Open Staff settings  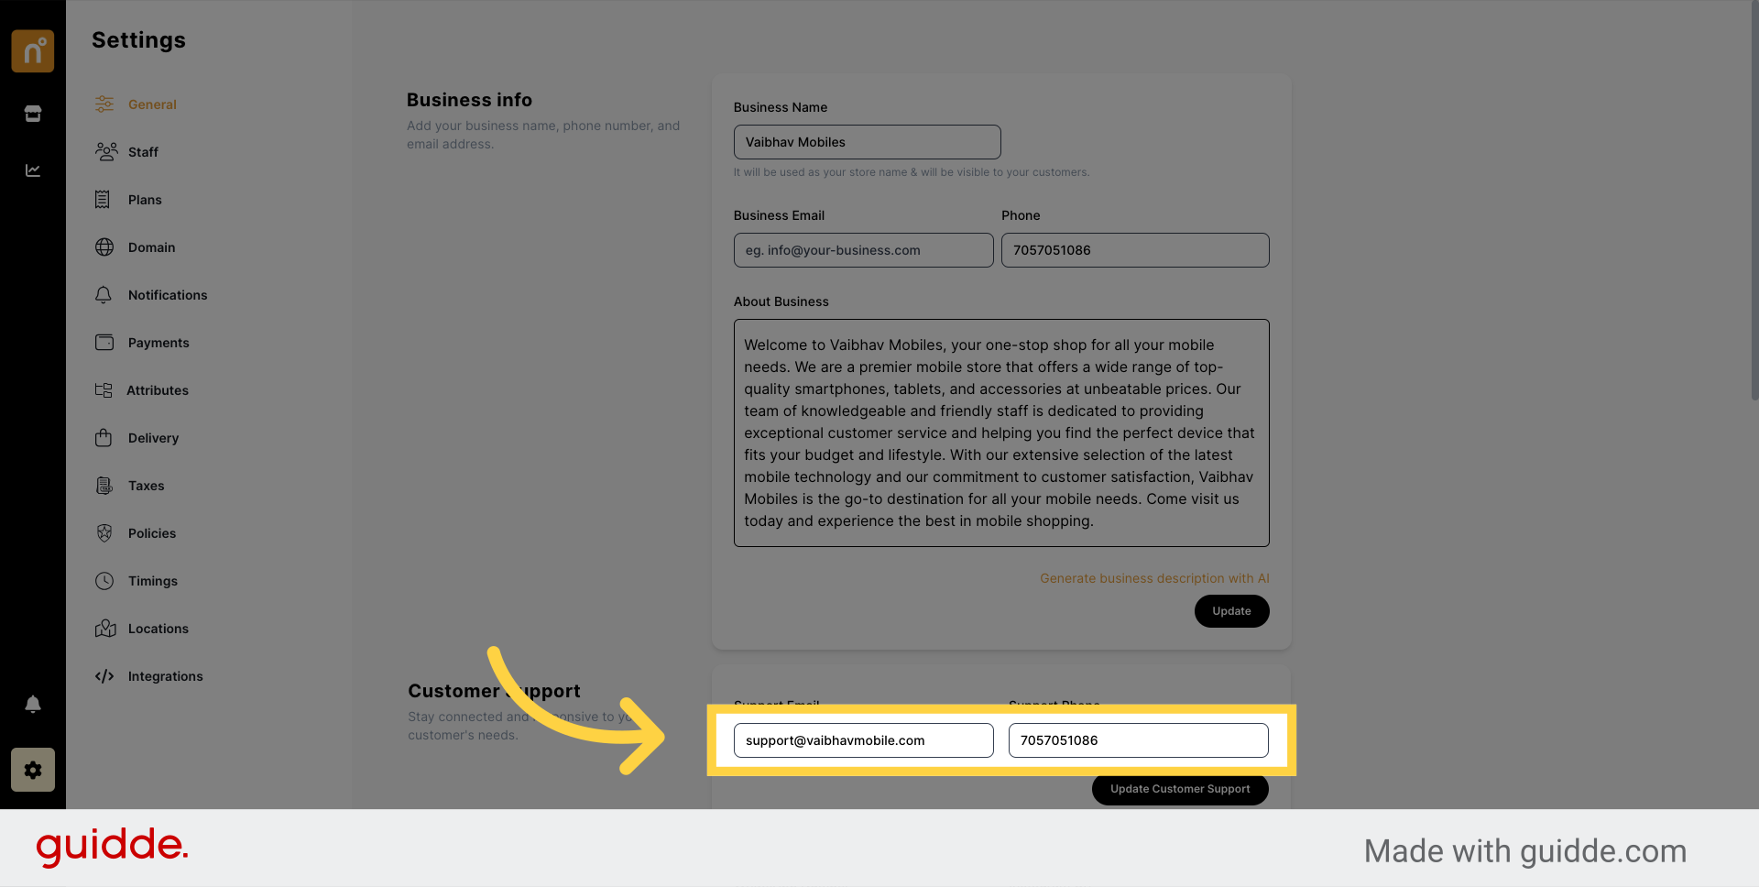click(143, 152)
